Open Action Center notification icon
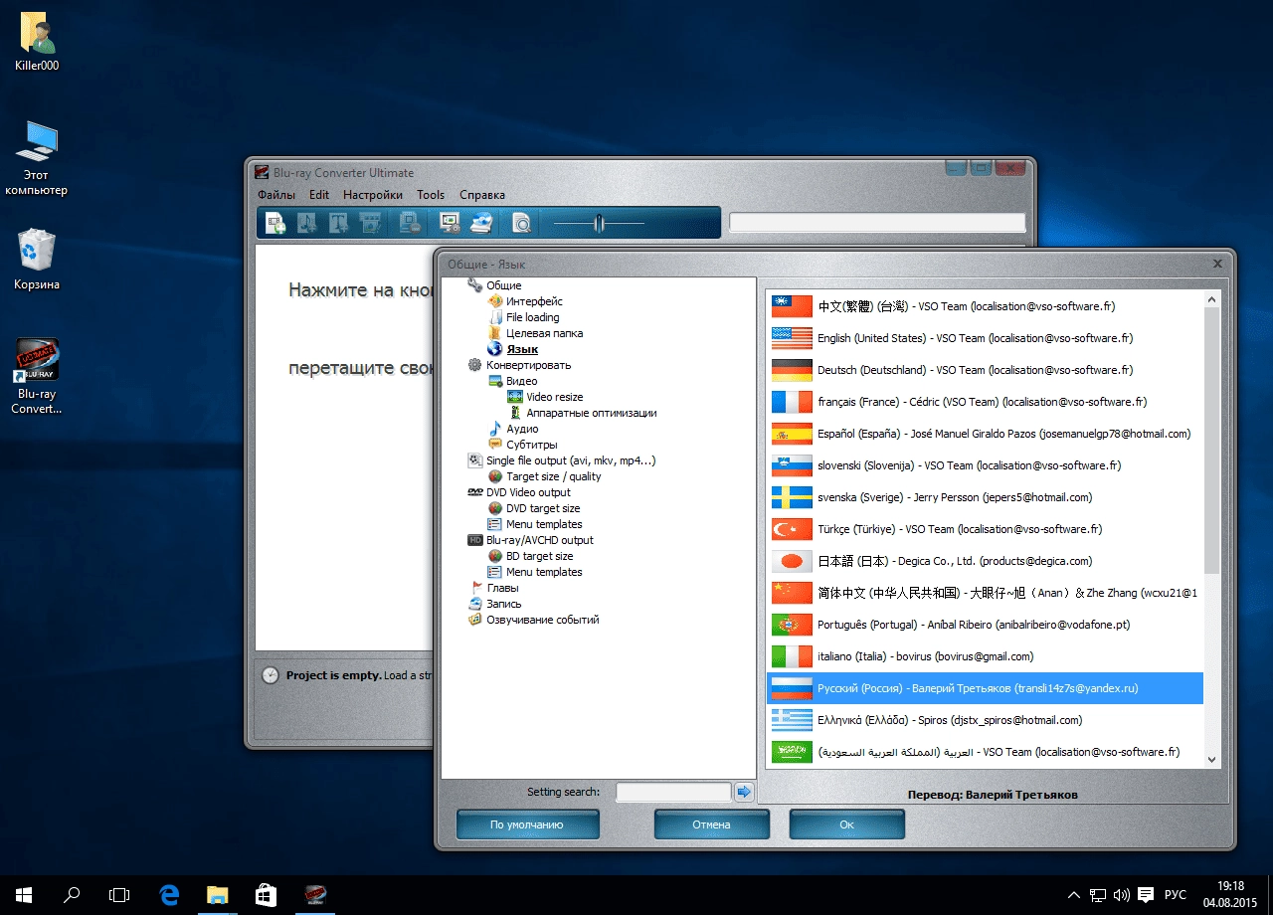Viewport: 1273px width, 915px height. pyautogui.click(x=1146, y=895)
